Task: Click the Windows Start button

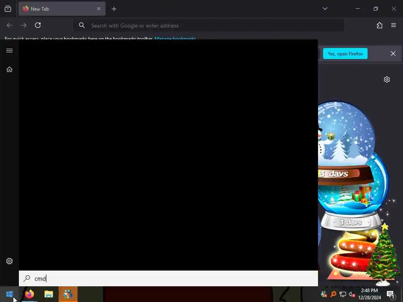Action: [x=9, y=294]
